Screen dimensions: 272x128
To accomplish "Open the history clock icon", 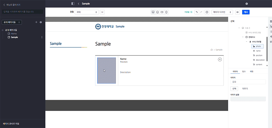I will pos(207,12).
